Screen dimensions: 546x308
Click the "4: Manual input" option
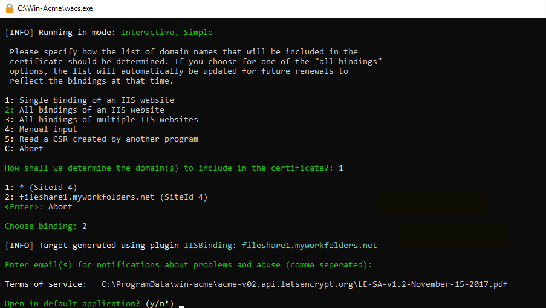pyautogui.click(x=41, y=129)
